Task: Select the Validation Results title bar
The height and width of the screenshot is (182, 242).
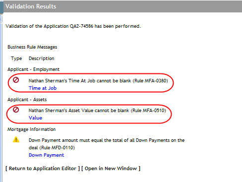Action: pos(122,6)
